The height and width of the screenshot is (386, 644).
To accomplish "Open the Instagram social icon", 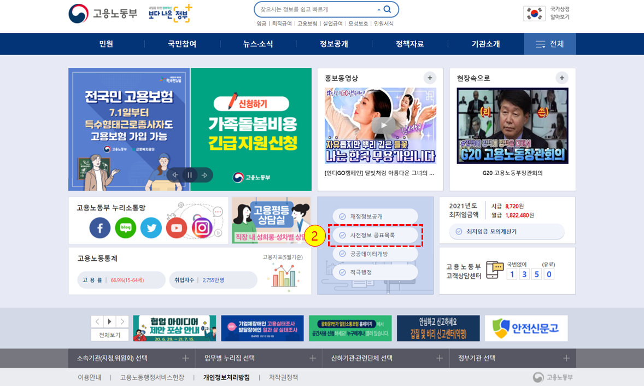I will [202, 228].
